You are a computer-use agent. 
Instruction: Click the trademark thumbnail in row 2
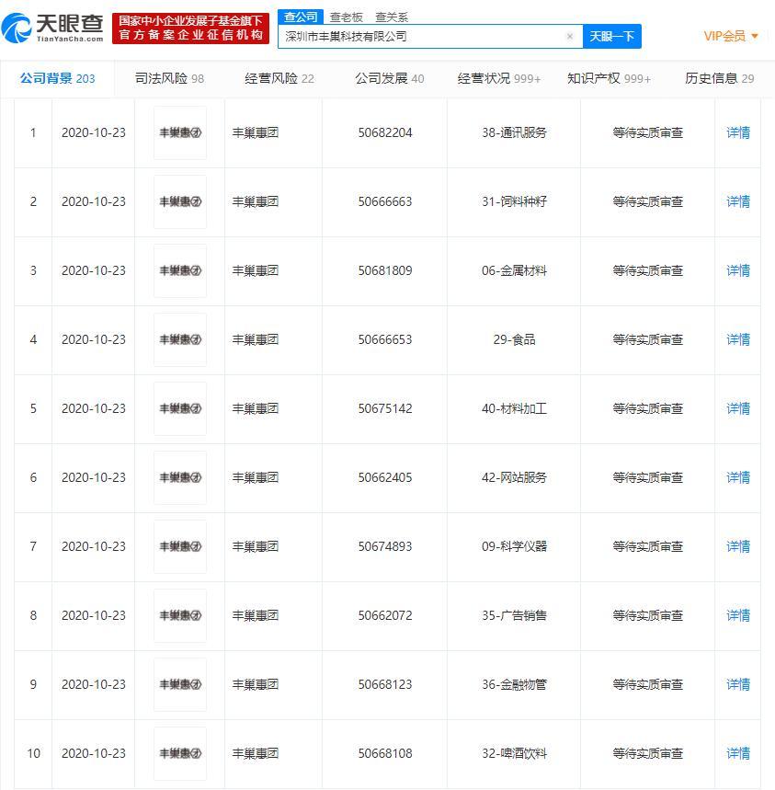180,201
